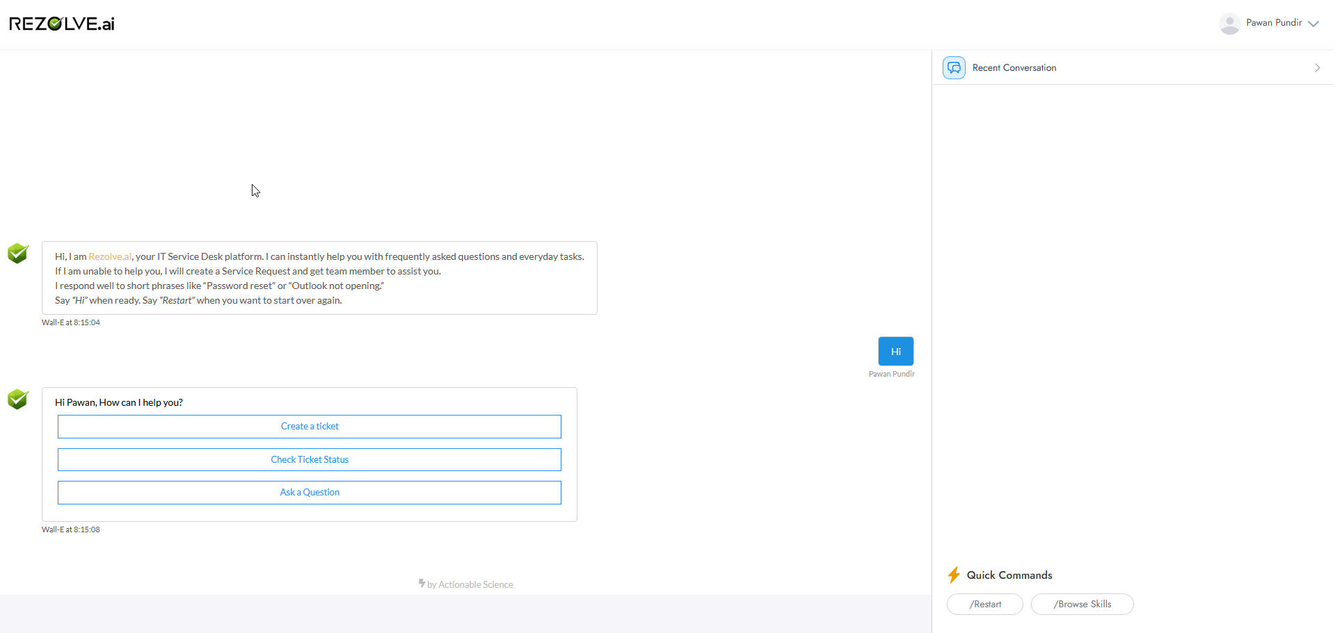Click the sent 'Hi' message bubble
This screenshot has height=633, width=1335.
pyautogui.click(x=896, y=352)
